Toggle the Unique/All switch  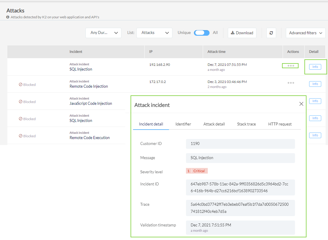202,33
